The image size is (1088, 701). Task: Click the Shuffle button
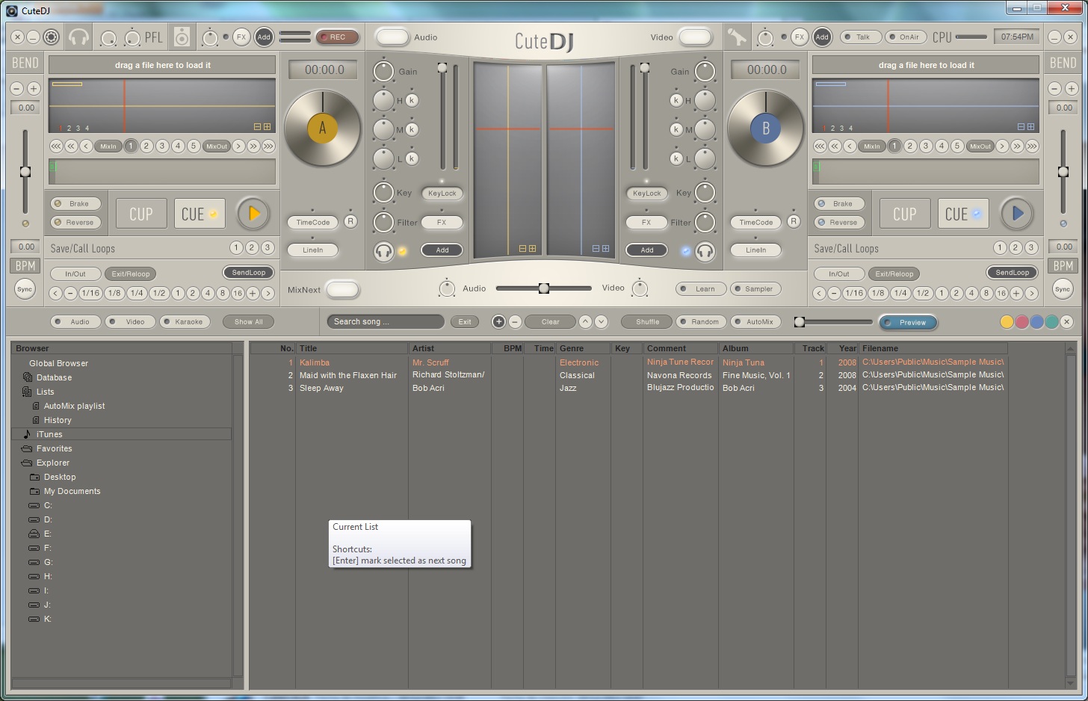pyautogui.click(x=647, y=321)
